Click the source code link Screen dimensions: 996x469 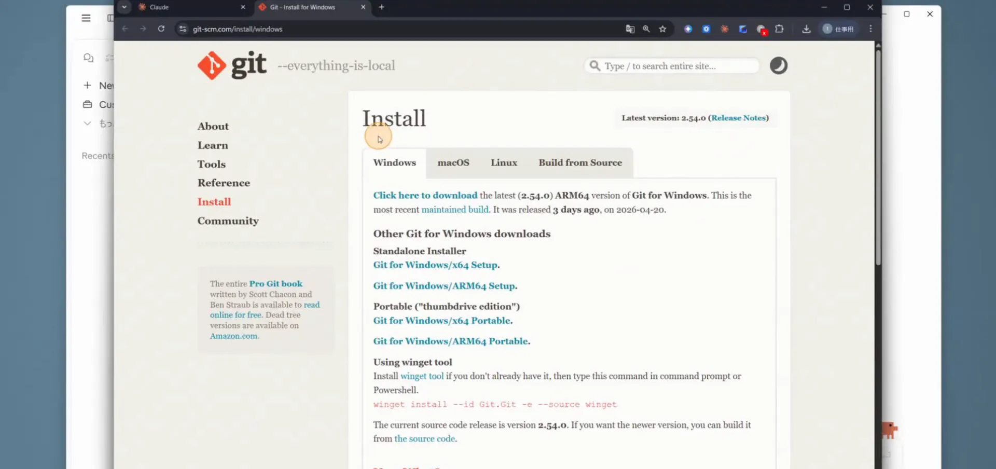425,438
